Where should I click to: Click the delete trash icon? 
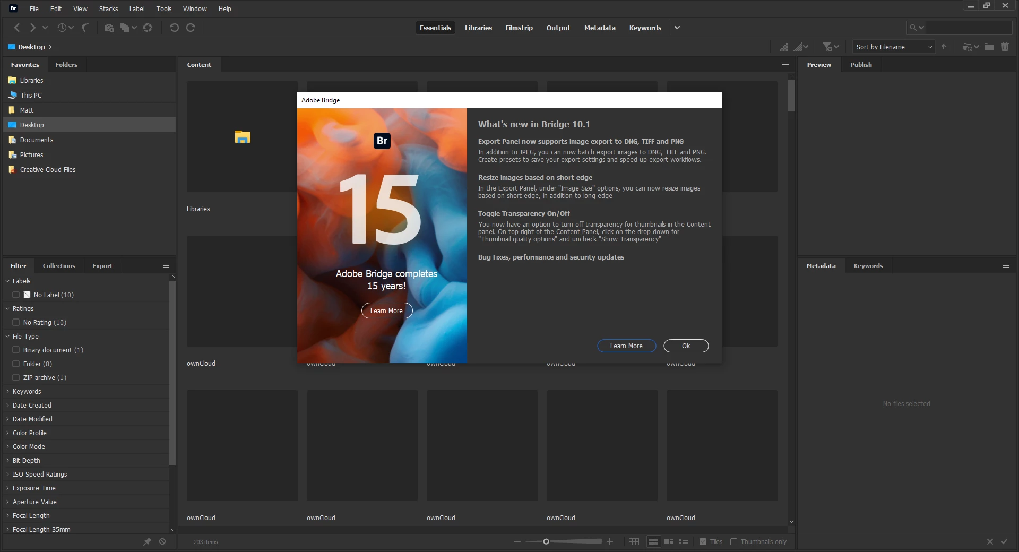tap(1005, 47)
